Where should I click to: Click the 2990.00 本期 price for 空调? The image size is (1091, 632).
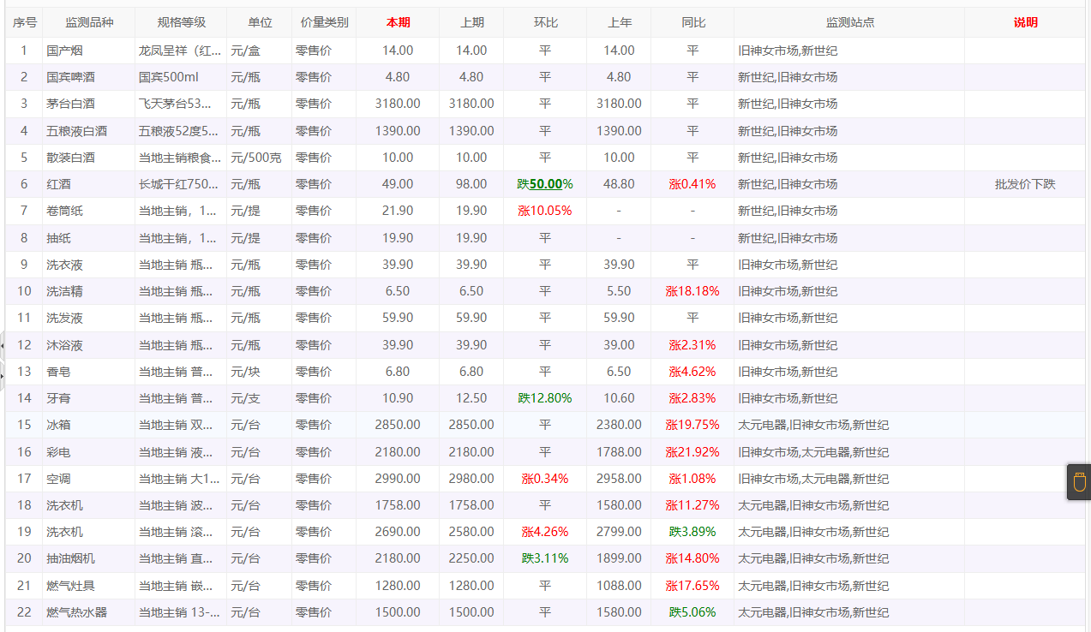tap(398, 479)
